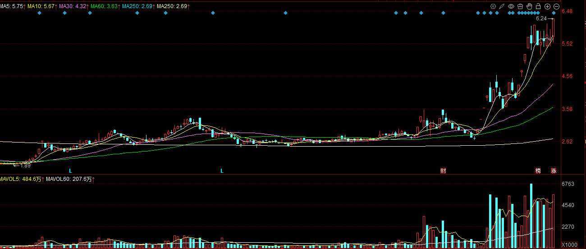Click the 4540 volume axis label
This screenshot has height=249, width=586.
[x=568, y=205]
